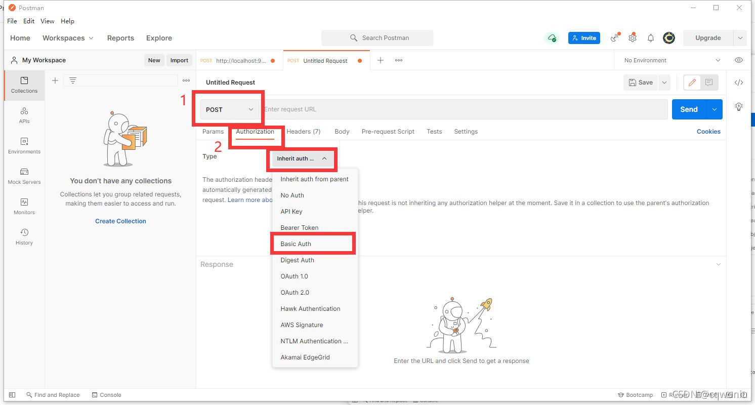Select Digest Auth option
755x405 pixels.
tap(315, 260)
